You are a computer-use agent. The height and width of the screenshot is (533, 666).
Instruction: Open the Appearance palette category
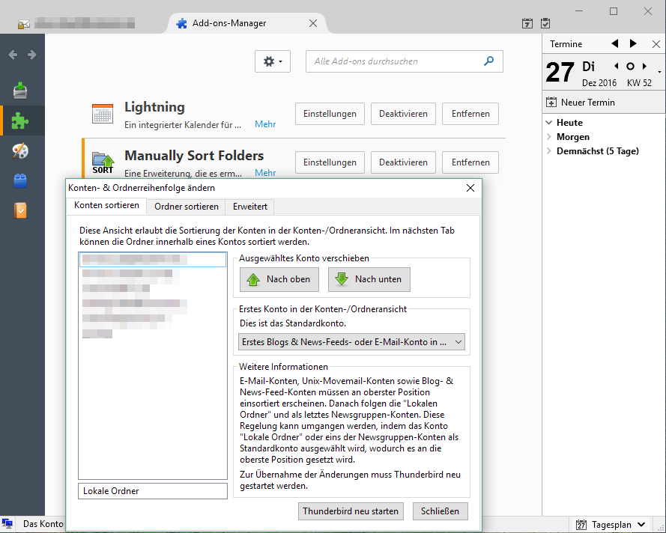click(x=20, y=150)
